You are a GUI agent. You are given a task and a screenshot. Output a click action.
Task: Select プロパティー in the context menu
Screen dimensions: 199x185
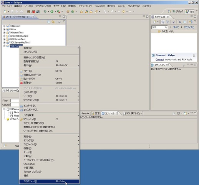click(x=49, y=181)
